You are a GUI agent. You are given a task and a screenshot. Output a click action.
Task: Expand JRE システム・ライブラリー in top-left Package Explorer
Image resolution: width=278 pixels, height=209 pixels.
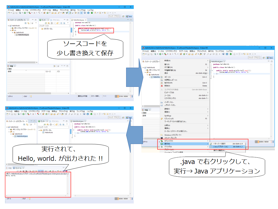click(x=11, y=28)
